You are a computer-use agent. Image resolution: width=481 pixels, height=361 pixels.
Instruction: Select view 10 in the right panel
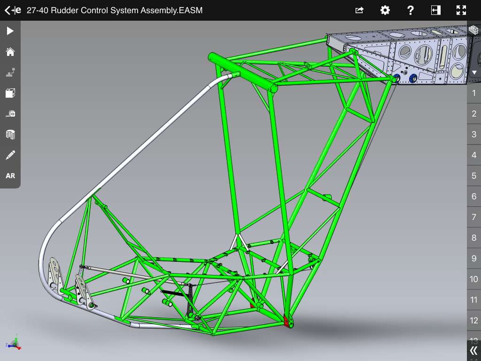[474, 279]
